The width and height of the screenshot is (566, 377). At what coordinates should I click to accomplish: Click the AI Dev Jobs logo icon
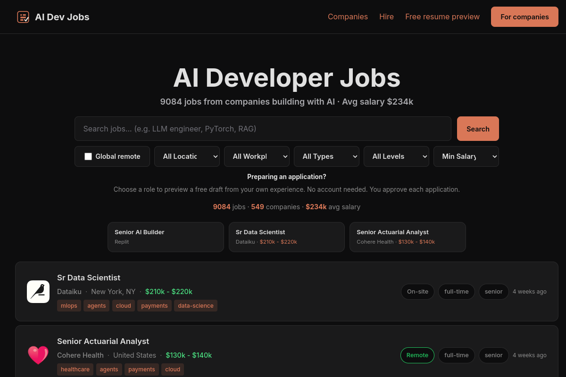(x=23, y=17)
